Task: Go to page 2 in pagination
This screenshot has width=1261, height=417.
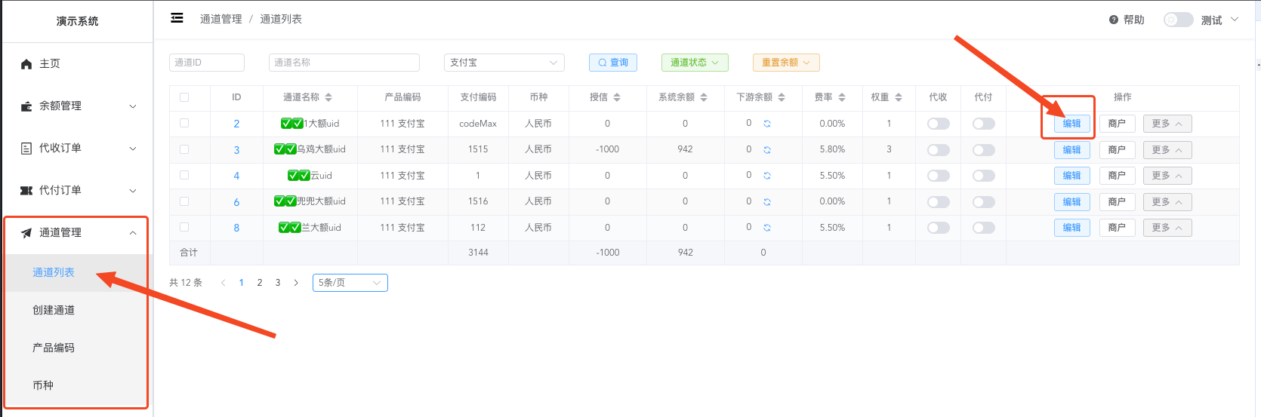Action: (260, 283)
